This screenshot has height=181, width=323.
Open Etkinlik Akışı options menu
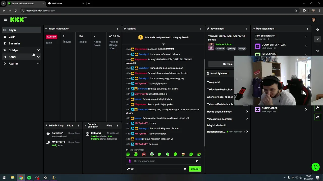pos(78,126)
